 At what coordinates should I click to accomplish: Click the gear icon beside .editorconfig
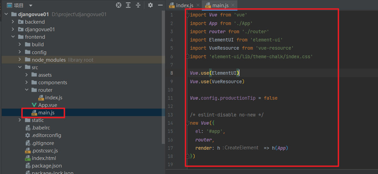coord(27,135)
